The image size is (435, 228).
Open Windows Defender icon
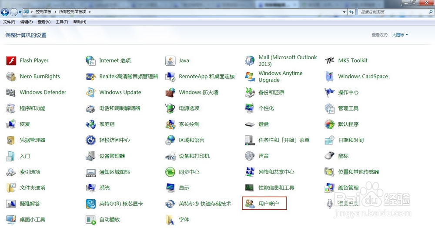tap(11, 92)
